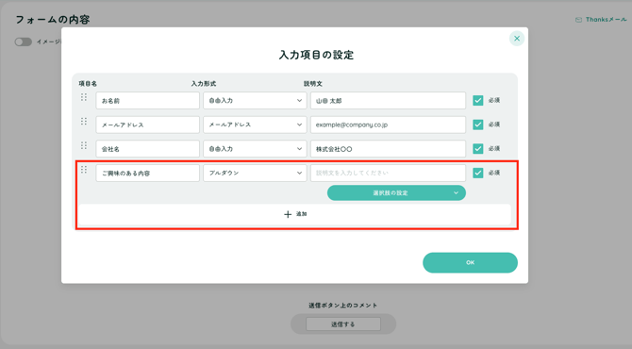Click the フォームの内容 heading

click(53, 20)
